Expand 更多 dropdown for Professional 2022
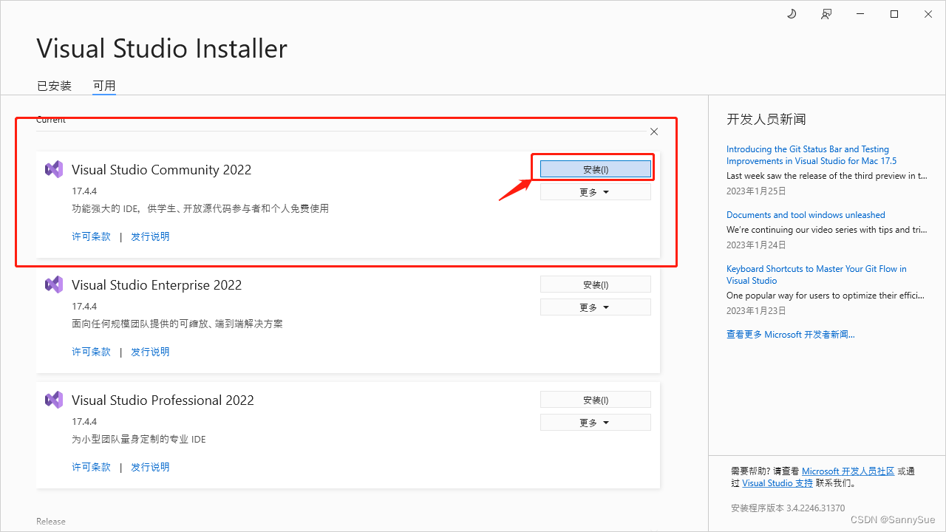Screen dimensions: 946x532 point(596,423)
